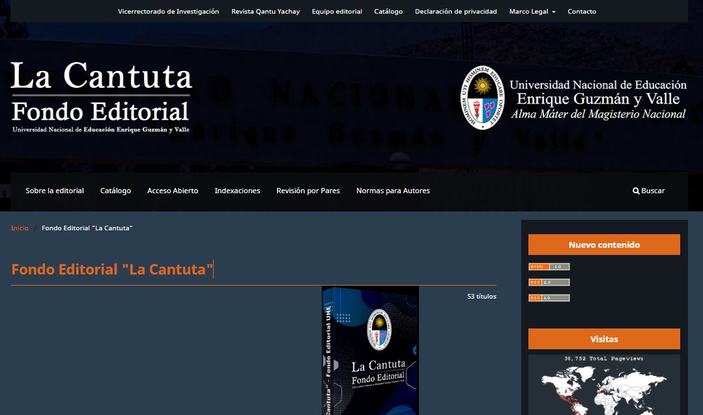Open Normas para Autores page
The height and width of the screenshot is (415, 703).
(393, 191)
